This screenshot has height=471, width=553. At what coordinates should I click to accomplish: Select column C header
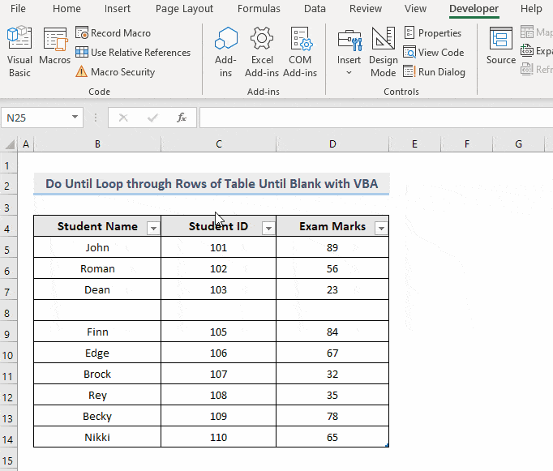click(x=219, y=144)
